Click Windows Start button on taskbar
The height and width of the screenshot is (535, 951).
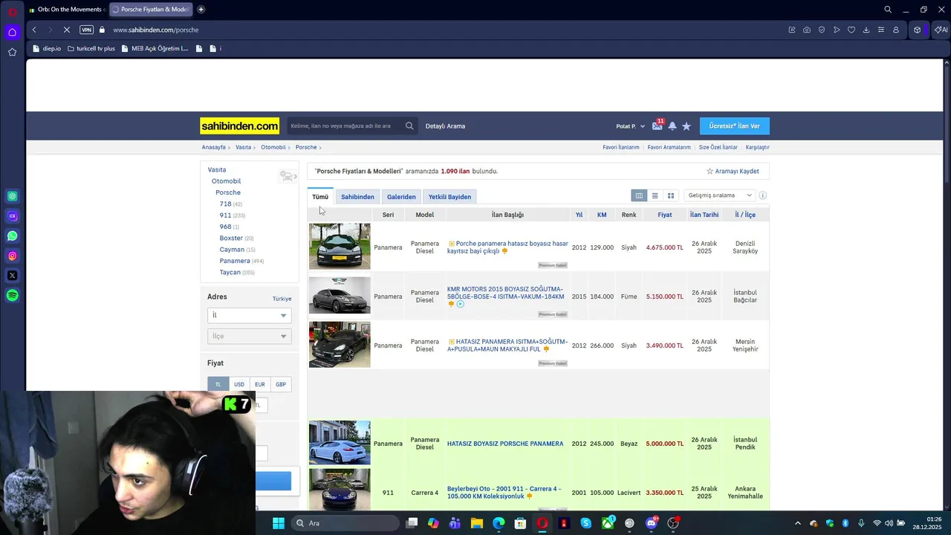pyautogui.click(x=278, y=523)
